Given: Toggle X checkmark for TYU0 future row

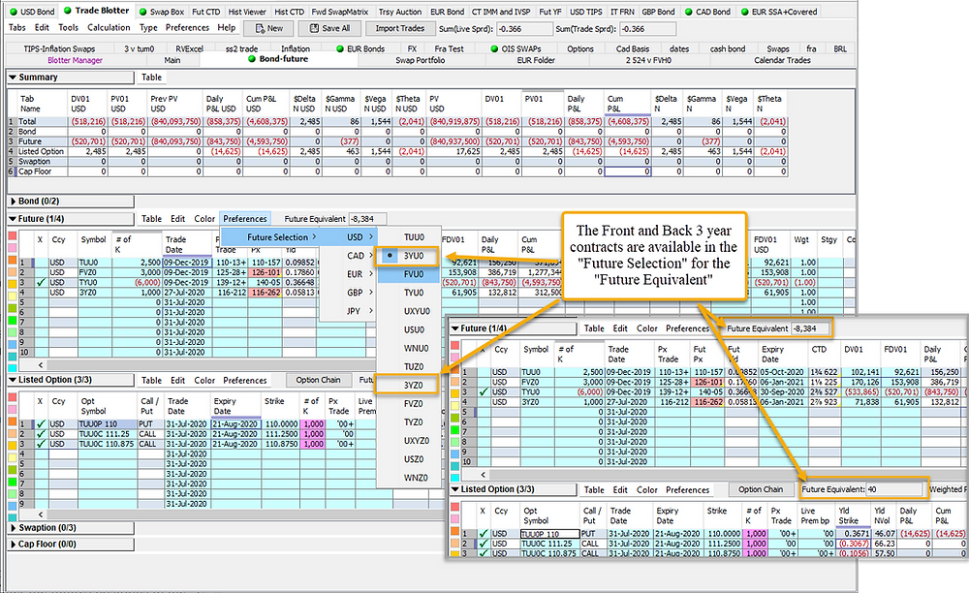Looking at the screenshot, I should (41, 282).
